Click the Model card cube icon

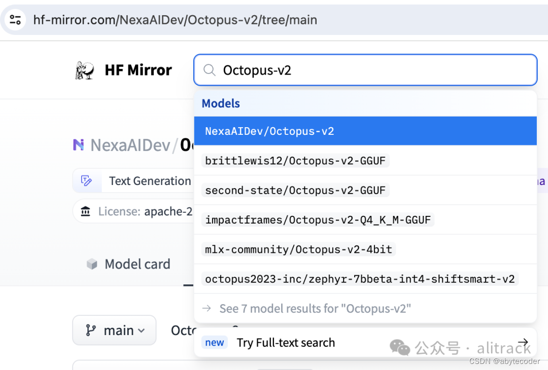pyautogui.click(x=92, y=264)
